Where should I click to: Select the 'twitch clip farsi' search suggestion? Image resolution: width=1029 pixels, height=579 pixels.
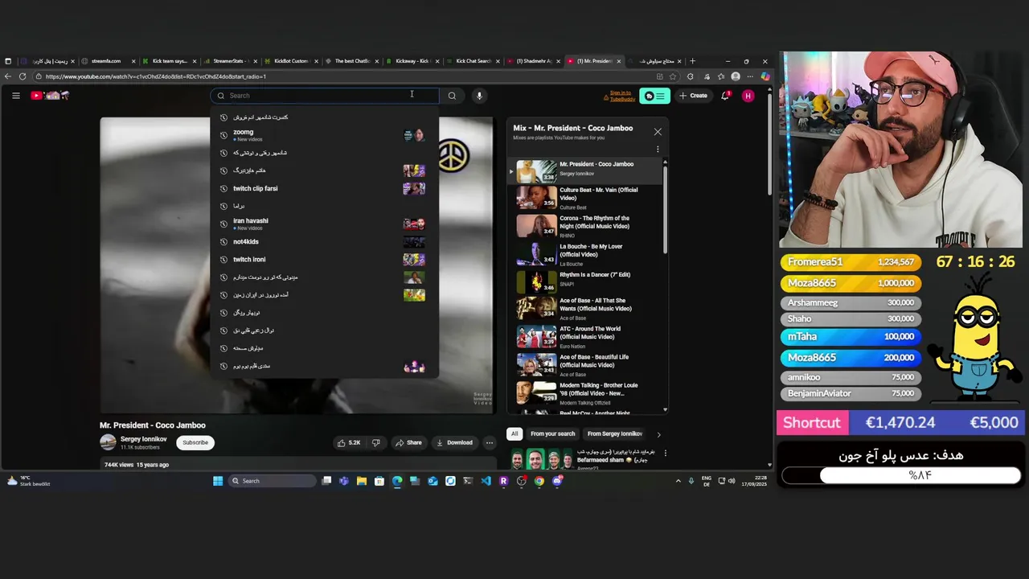(325, 188)
